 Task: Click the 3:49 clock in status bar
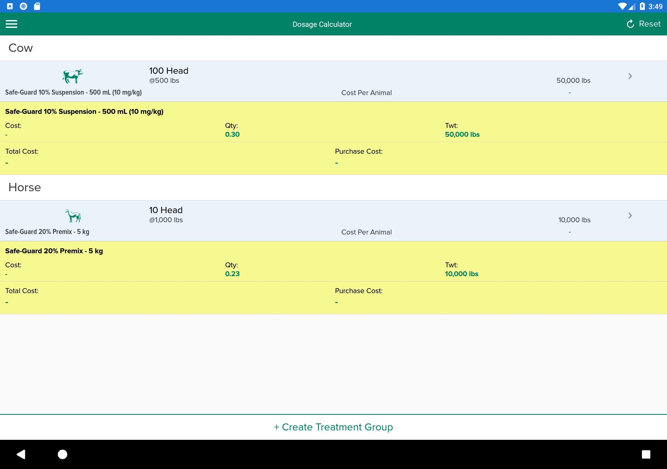pos(655,7)
